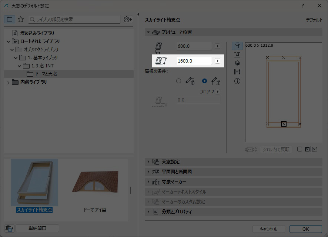Switch to folder view in library browser
This screenshot has height=237, width=328.
tap(10, 19)
